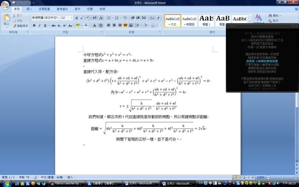The image size is (299, 187).
Task: Click the Windows Start orb
Action: 6,183
